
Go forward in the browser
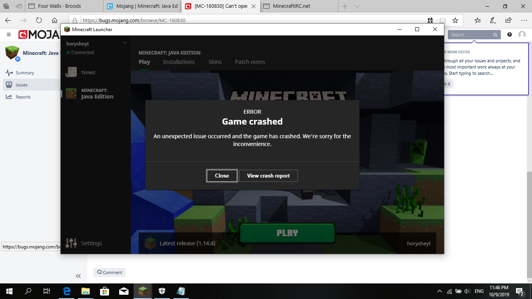23,20
